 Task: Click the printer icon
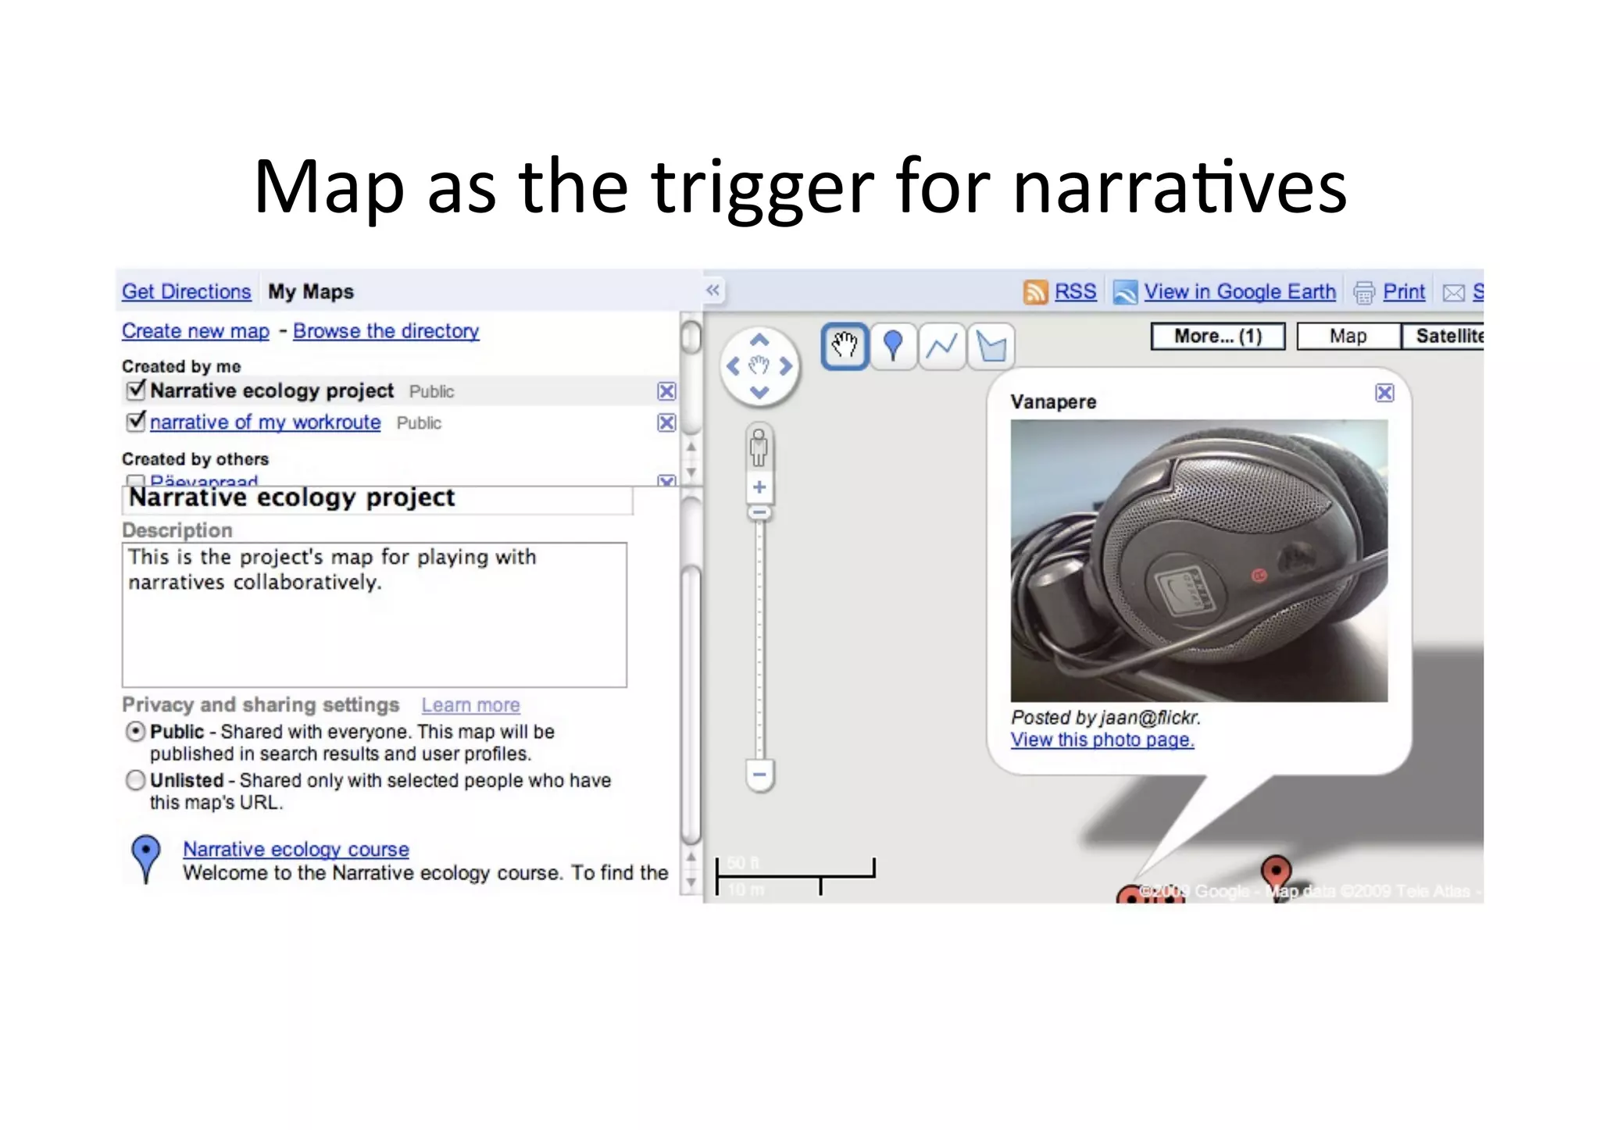click(1364, 293)
